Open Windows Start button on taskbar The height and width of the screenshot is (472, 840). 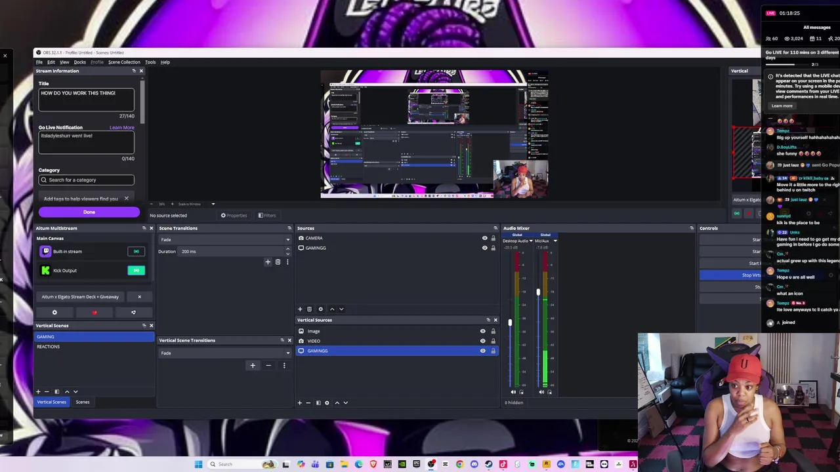[x=198, y=464]
